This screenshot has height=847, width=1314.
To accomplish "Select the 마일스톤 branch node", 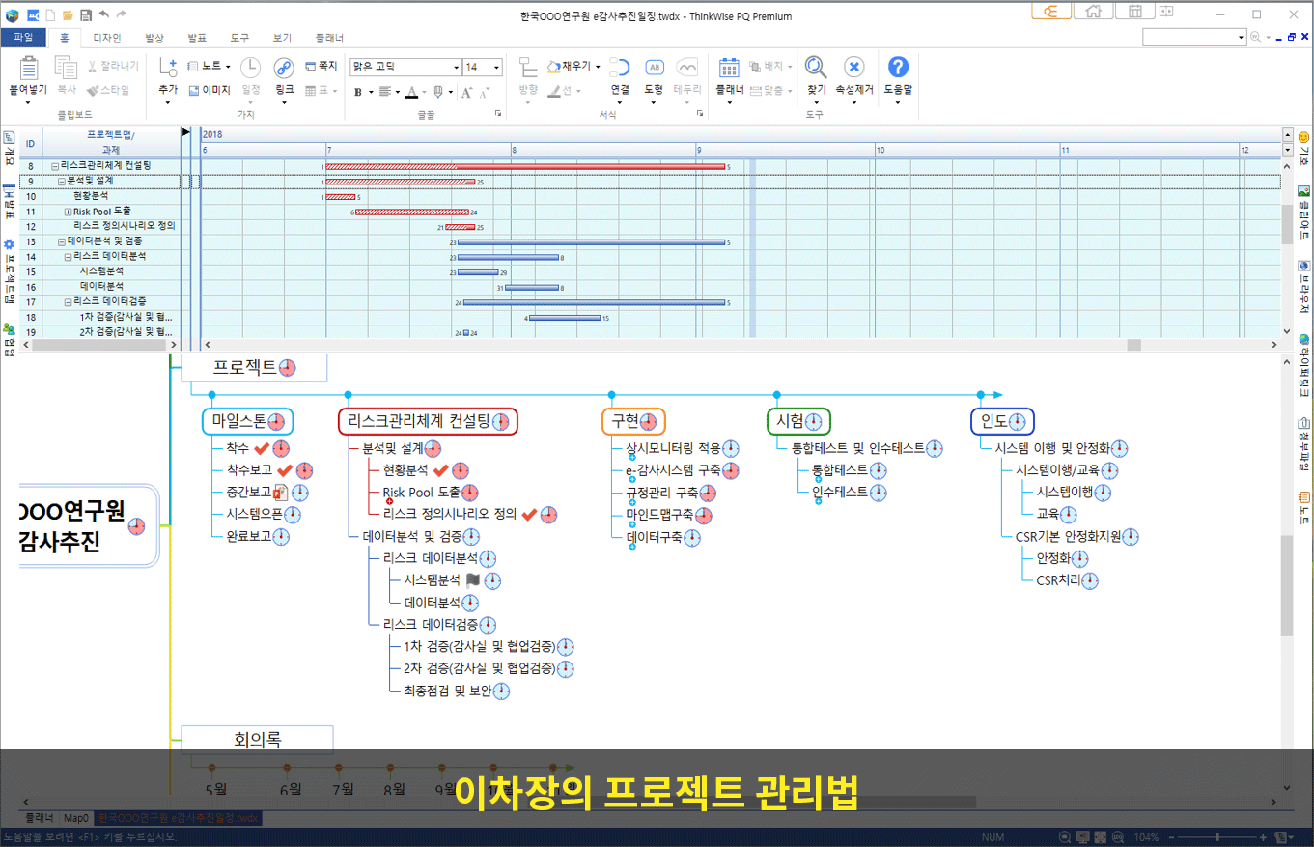I will [x=247, y=421].
